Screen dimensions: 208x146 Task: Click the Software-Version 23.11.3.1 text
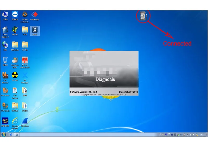[83, 92]
